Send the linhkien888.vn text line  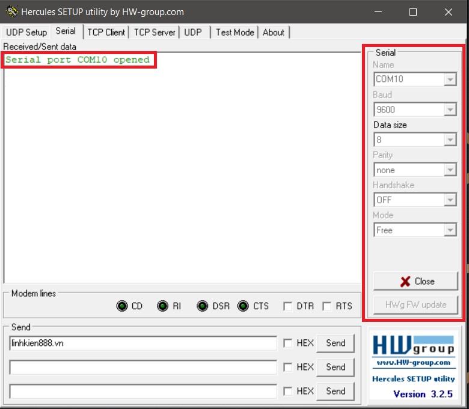(336, 343)
